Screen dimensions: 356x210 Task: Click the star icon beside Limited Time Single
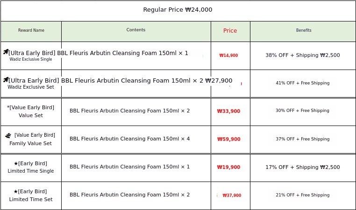16,164
